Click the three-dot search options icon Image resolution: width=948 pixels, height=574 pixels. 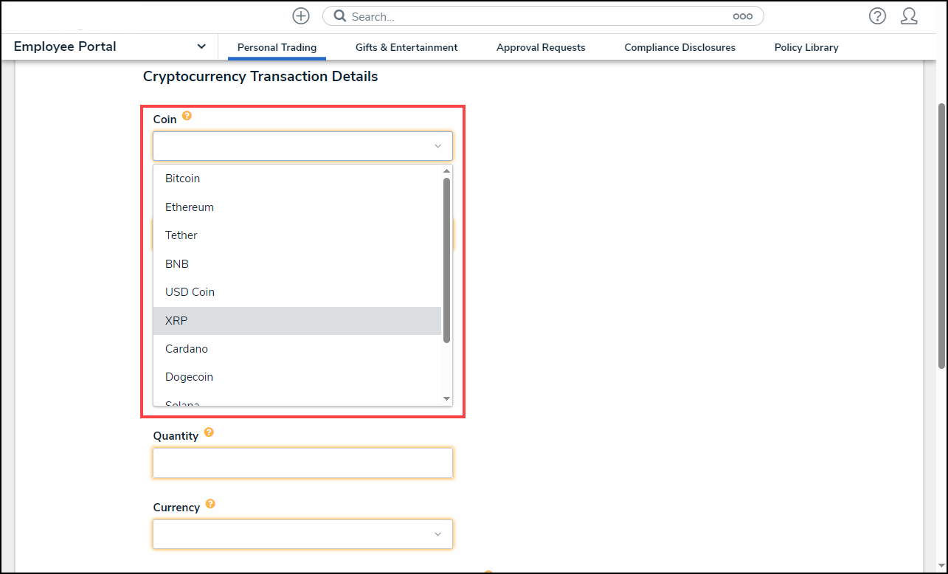click(x=742, y=16)
